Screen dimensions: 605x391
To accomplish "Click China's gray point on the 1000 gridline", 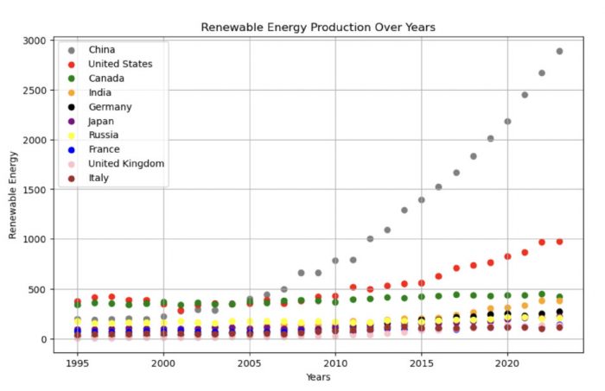I will click(370, 239).
